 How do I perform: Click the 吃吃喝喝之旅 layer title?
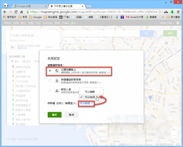[x=17, y=57]
